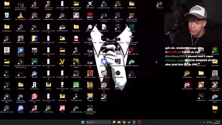
Task: Select the Counter-Strike 2 desktop shortcut
Action: (35, 39)
